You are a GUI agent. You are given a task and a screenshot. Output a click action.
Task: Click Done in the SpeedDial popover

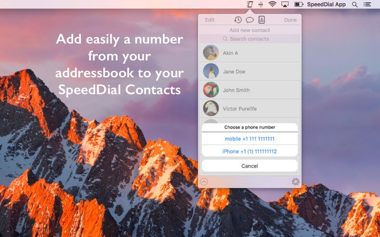(290, 20)
